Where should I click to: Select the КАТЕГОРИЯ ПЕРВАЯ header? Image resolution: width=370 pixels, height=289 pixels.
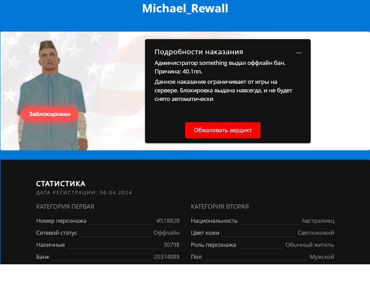click(x=65, y=207)
